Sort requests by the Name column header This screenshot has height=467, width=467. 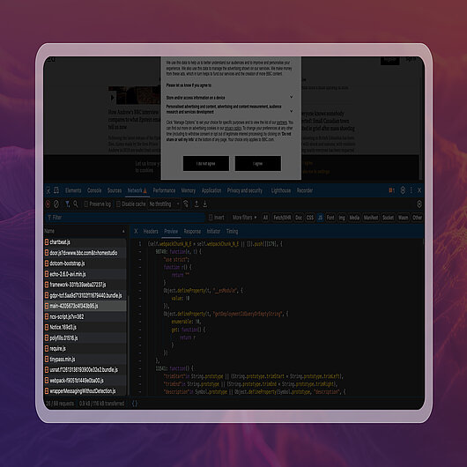85,231
